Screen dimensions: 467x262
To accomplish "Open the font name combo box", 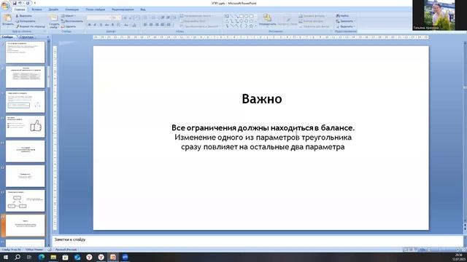I will (x=99, y=17).
